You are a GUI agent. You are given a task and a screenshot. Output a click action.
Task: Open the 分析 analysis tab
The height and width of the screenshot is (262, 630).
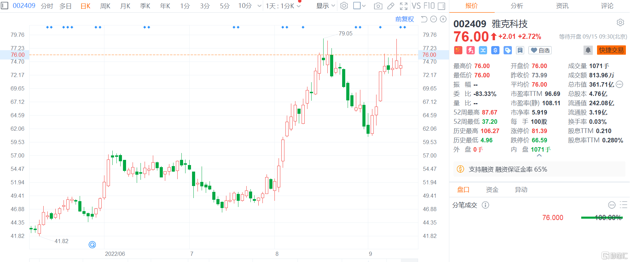(x=517, y=6)
